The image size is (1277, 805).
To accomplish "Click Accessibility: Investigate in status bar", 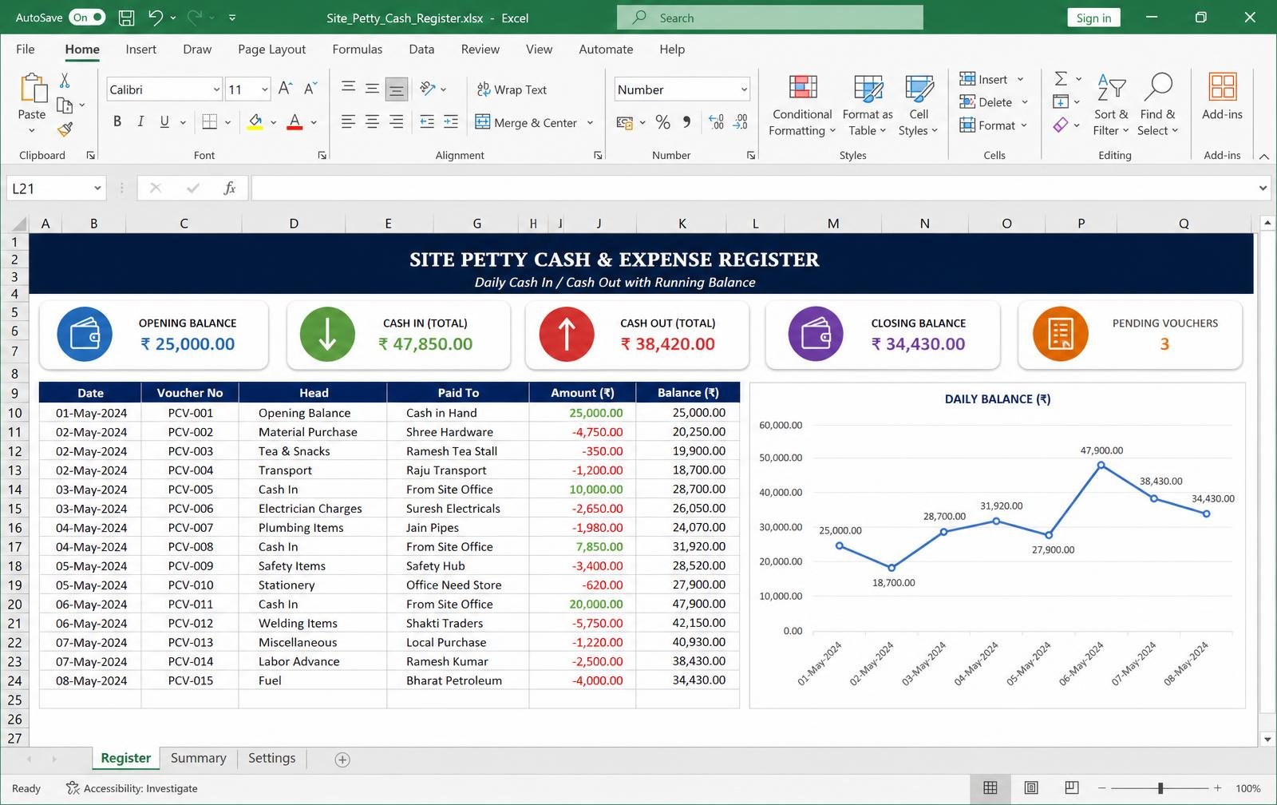I will click(x=132, y=788).
